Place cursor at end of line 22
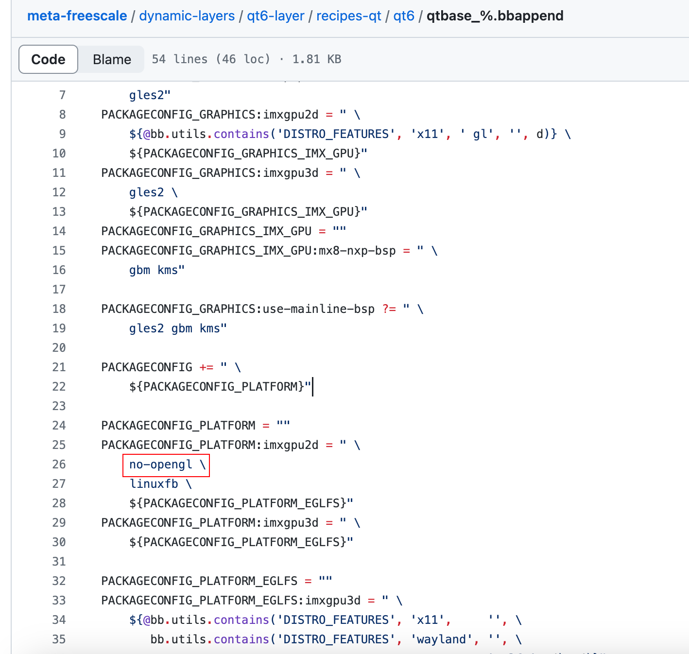The width and height of the screenshot is (689, 654). point(312,387)
